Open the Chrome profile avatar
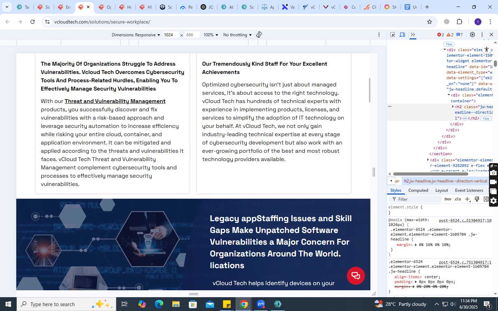This screenshot has width=498, height=311. point(478,22)
